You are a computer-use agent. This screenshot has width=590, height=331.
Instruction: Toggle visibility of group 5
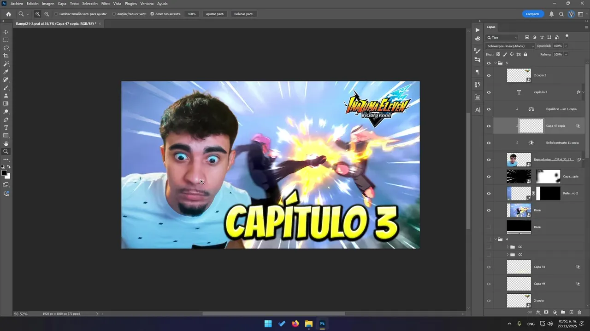489,63
